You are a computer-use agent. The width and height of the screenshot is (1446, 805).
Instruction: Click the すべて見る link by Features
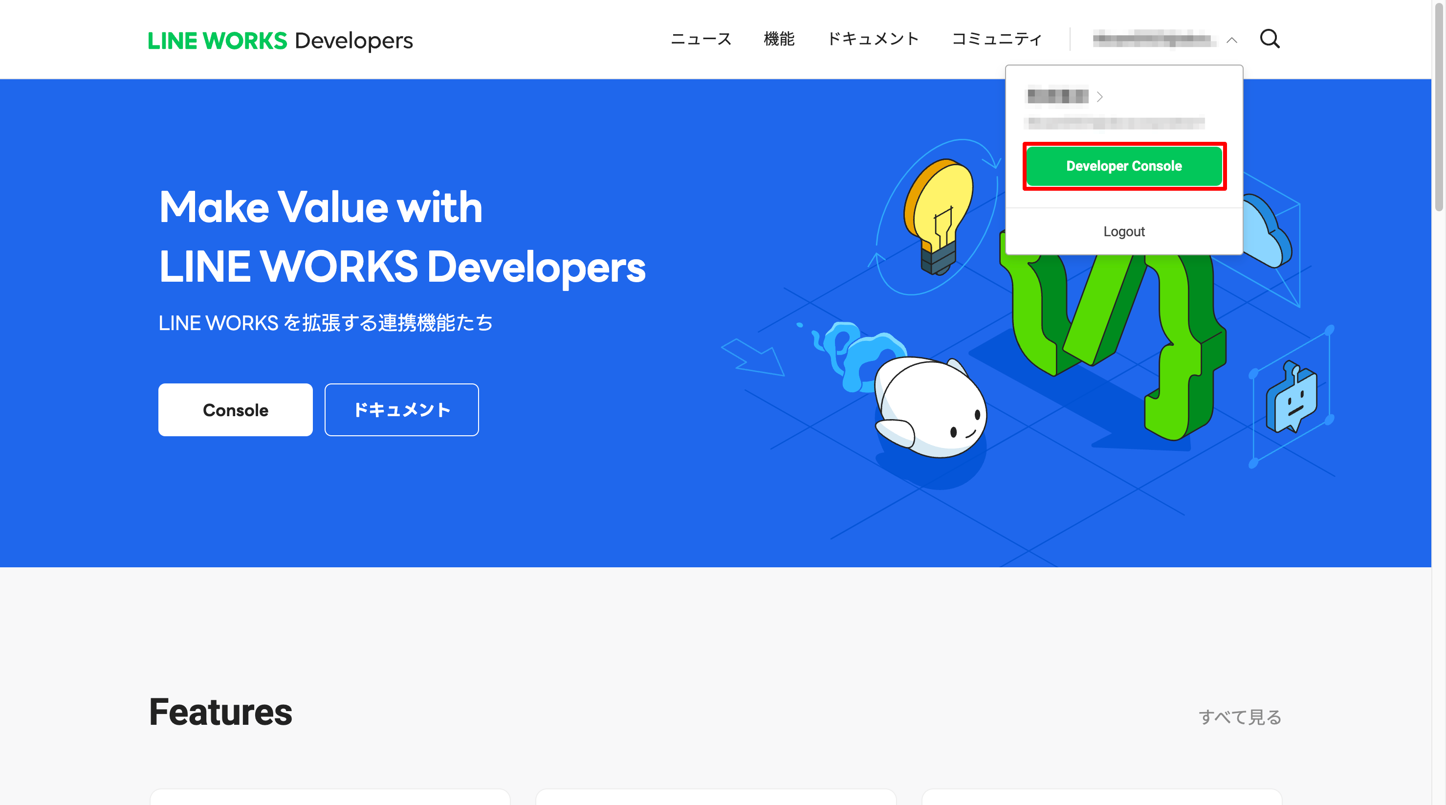1239,717
